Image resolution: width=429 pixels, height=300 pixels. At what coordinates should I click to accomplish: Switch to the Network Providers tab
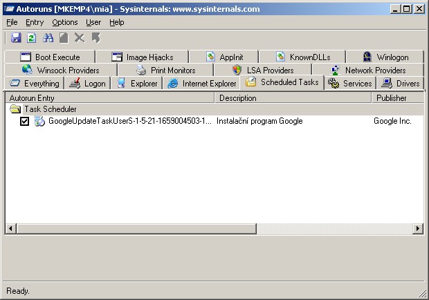pos(368,71)
